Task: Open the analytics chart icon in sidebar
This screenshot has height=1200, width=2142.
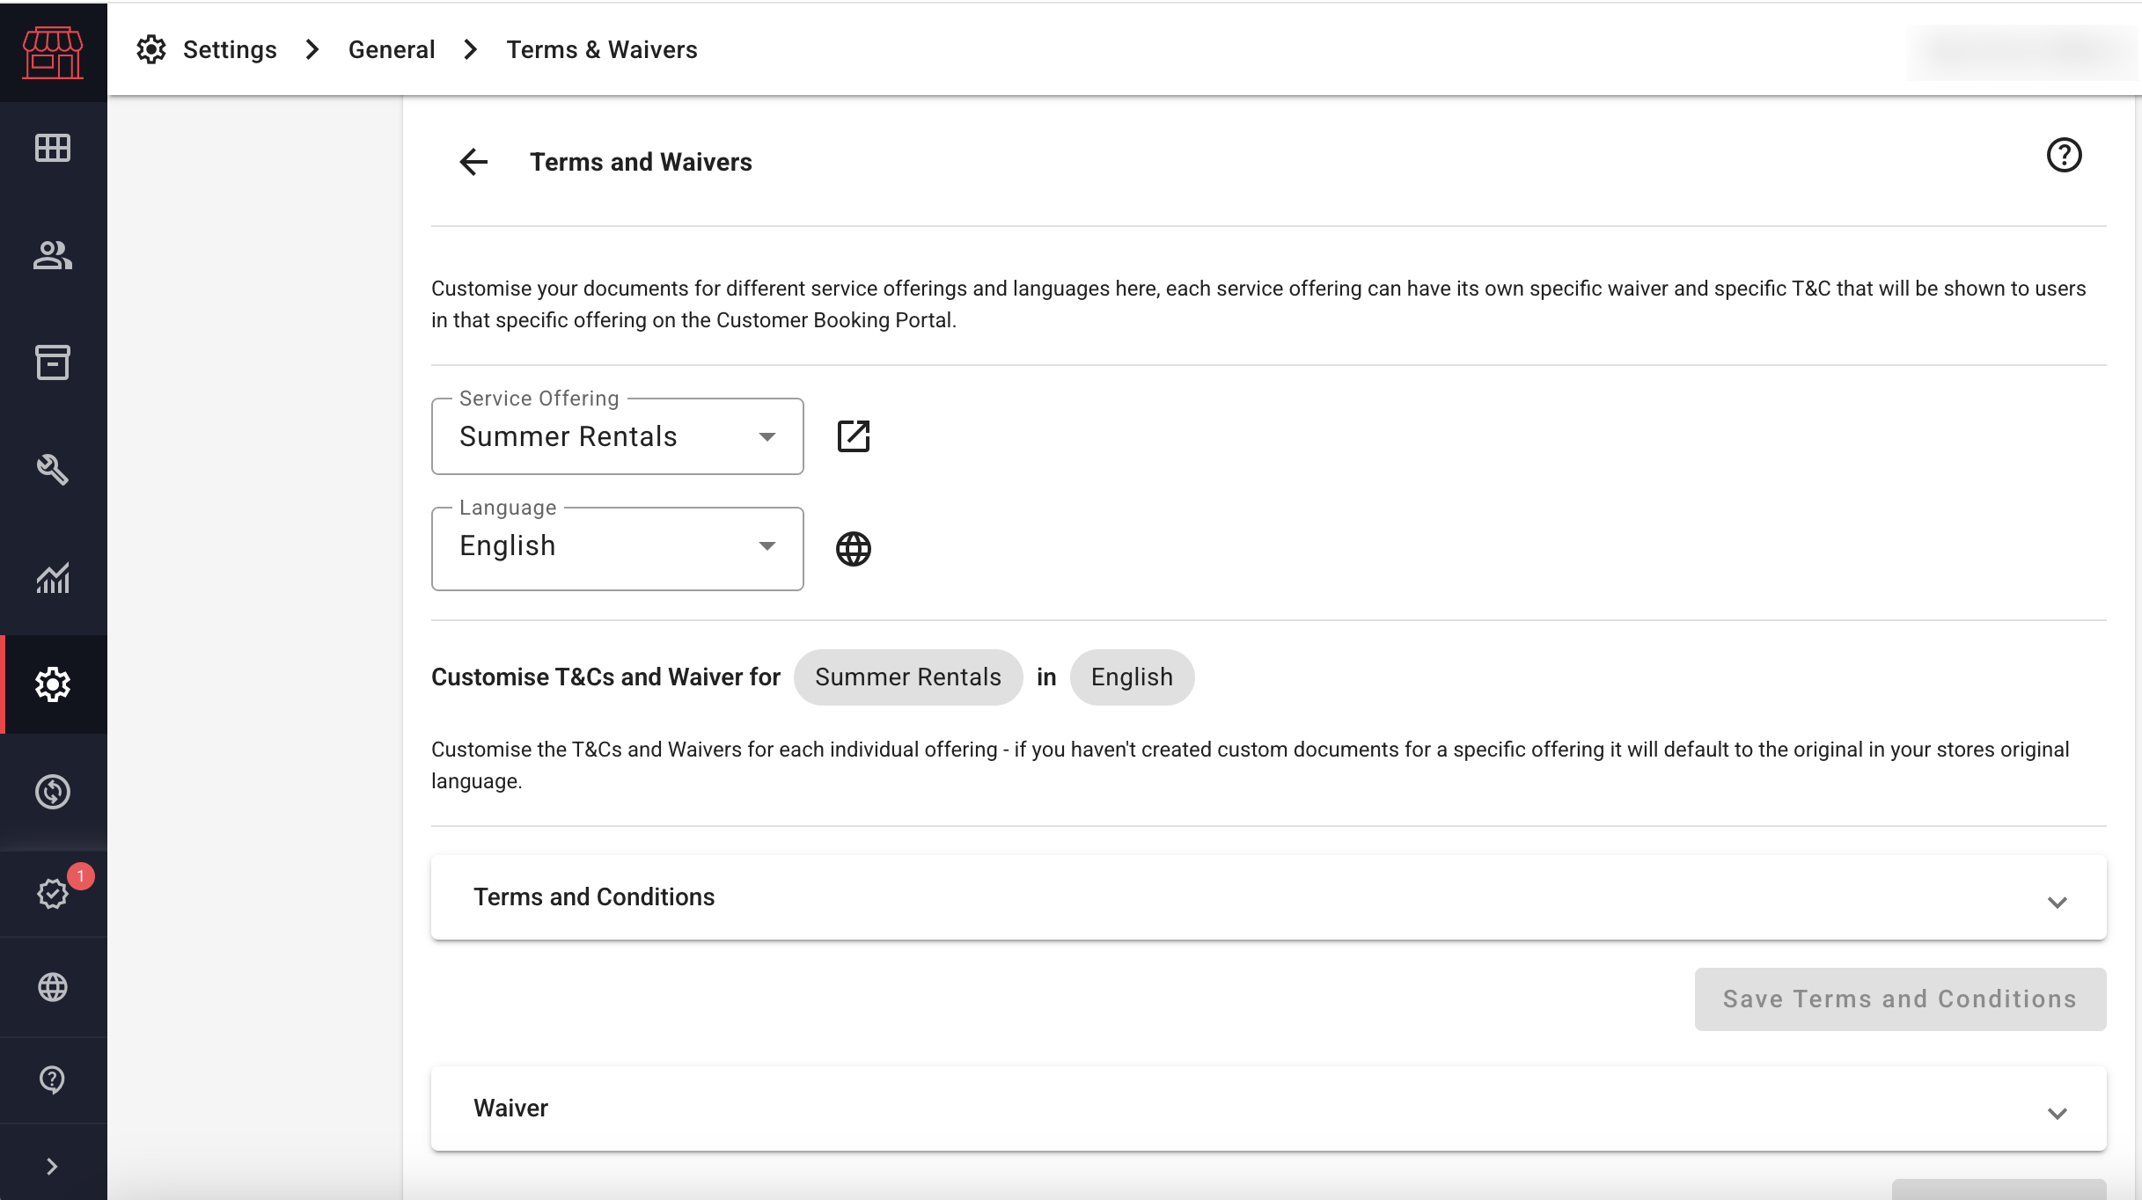Action: [x=53, y=578]
